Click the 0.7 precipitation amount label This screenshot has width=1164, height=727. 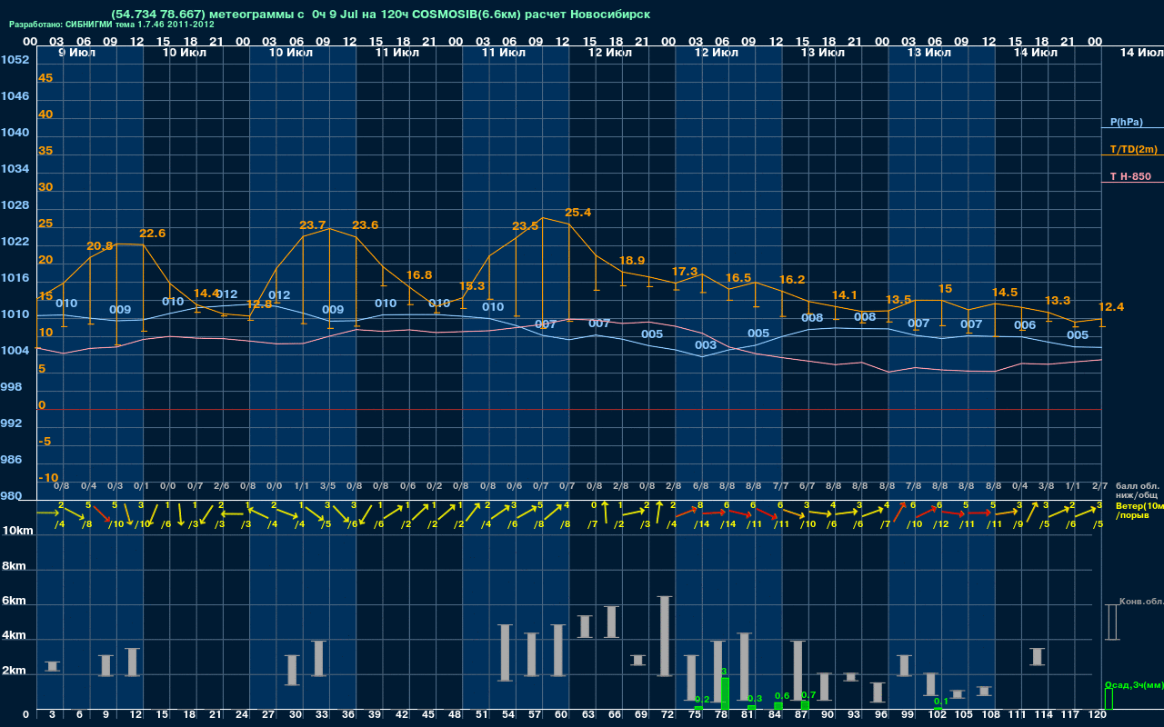click(x=808, y=695)
